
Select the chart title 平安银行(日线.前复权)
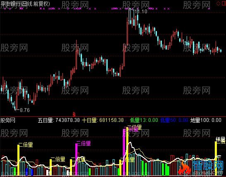pos(25,4)
